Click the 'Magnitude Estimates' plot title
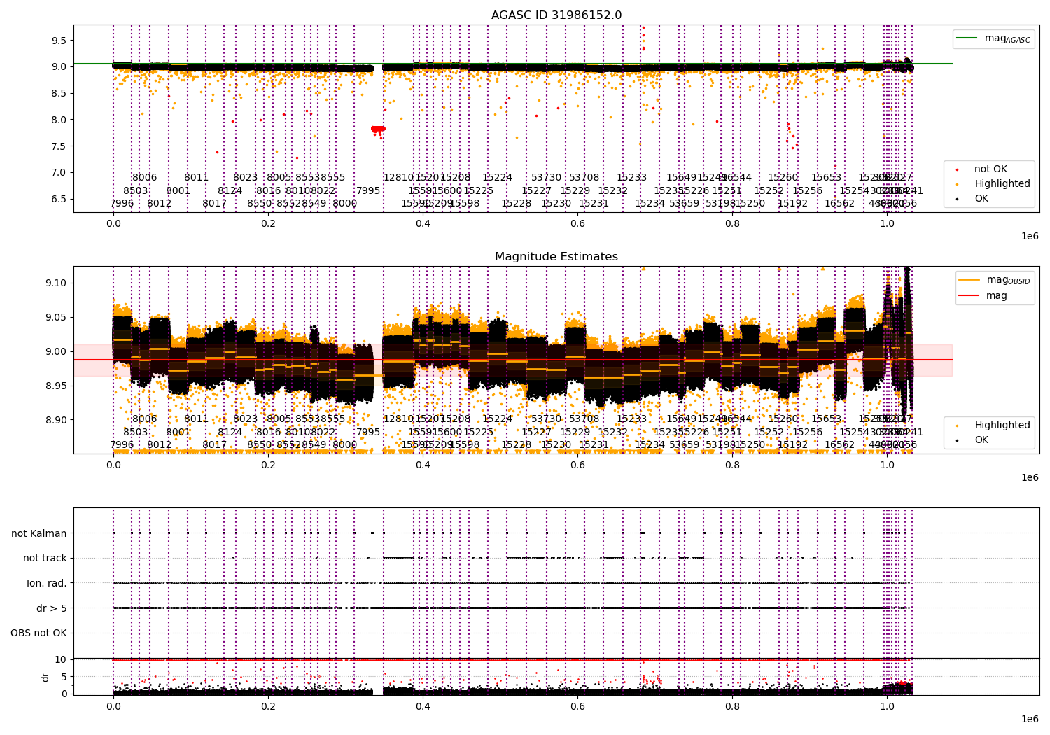Screen dimensions: 1050x735 tap(556, 257)
